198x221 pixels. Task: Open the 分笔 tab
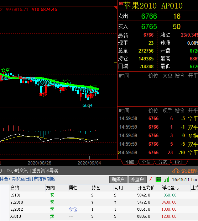(x=162, y=162)
